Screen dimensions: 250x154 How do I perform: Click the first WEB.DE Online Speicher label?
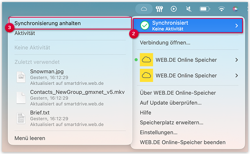[186, 60]
